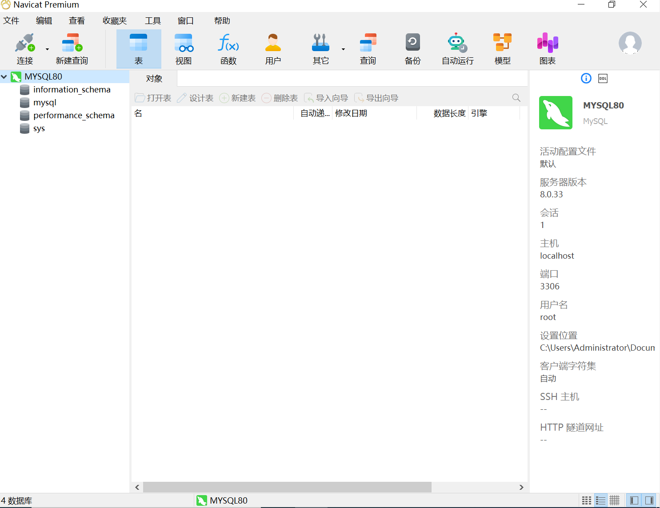The width and height of the screenshot is (660, 508).
Task: Open the Function (函数) objects
Action: (228, 44)
